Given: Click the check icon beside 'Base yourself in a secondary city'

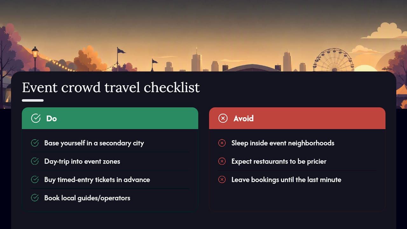Looking at the screenshot, I should [x=35, y=143].
